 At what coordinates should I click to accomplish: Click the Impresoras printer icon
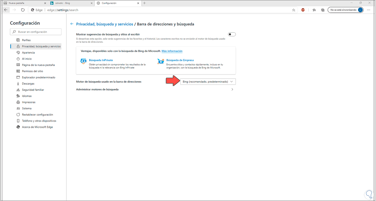click(x=18, y=102)
